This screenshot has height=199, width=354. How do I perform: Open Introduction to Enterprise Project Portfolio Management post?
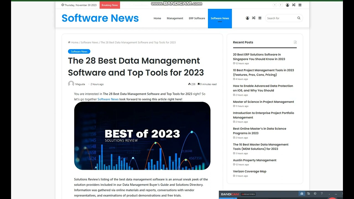(x=263, y=115)
